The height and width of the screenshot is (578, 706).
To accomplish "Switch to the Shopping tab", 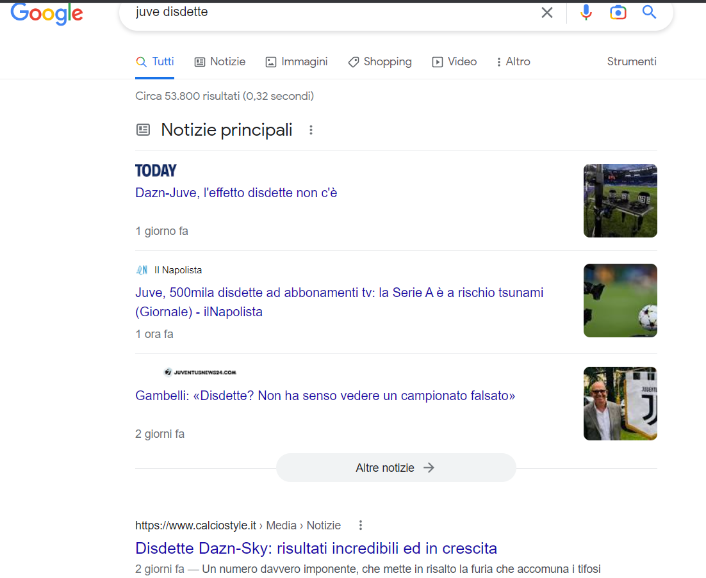I will coord(379,61).
